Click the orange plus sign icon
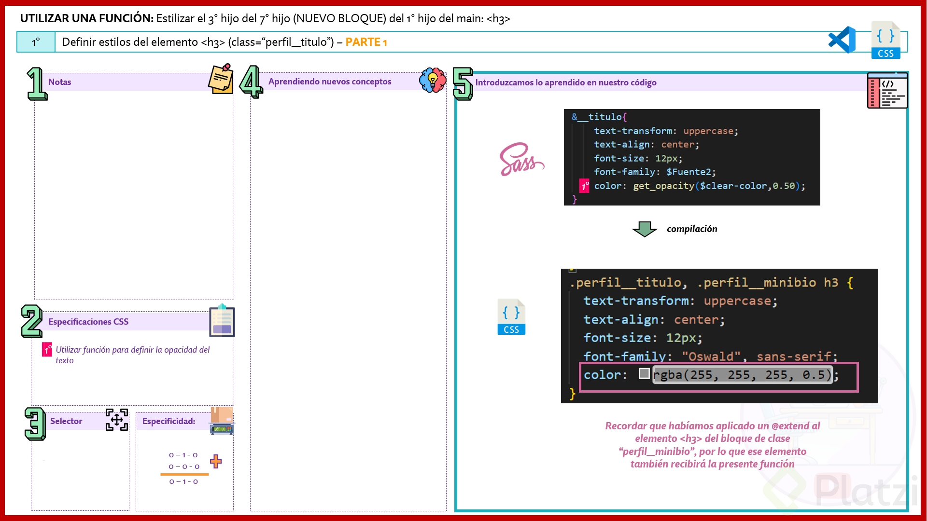This screenshot has height=521, width=927. coord(216,462)
